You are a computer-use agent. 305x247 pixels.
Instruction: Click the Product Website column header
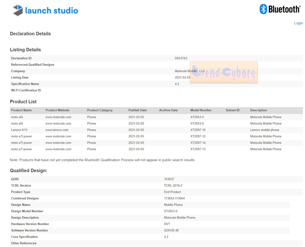(57, 110)
